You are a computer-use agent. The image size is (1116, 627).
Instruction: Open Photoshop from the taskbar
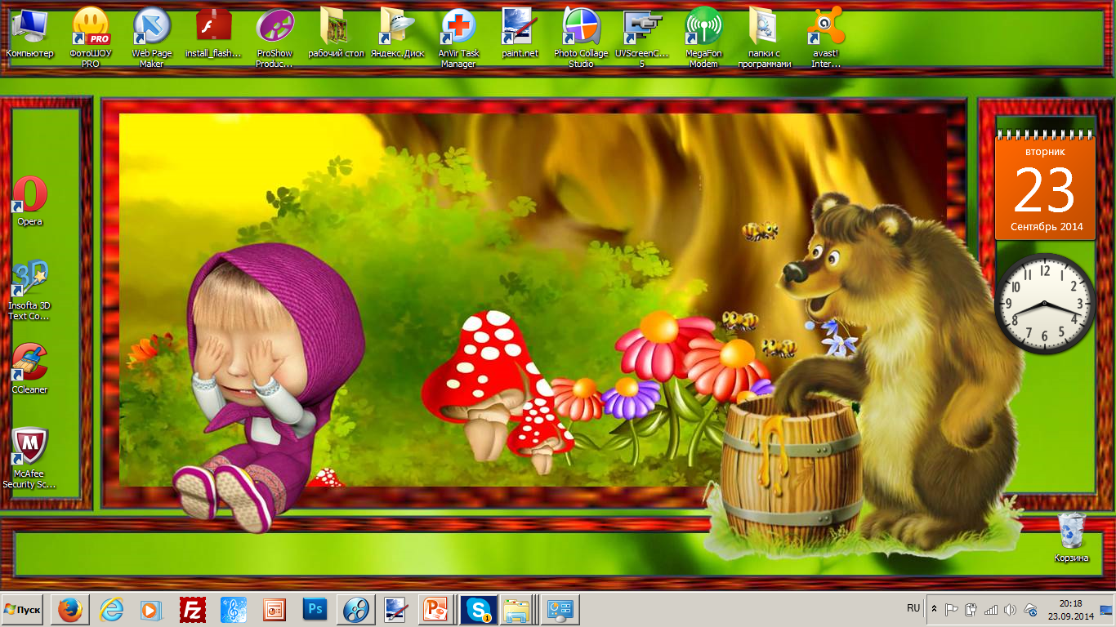click(x=315, y=610)
